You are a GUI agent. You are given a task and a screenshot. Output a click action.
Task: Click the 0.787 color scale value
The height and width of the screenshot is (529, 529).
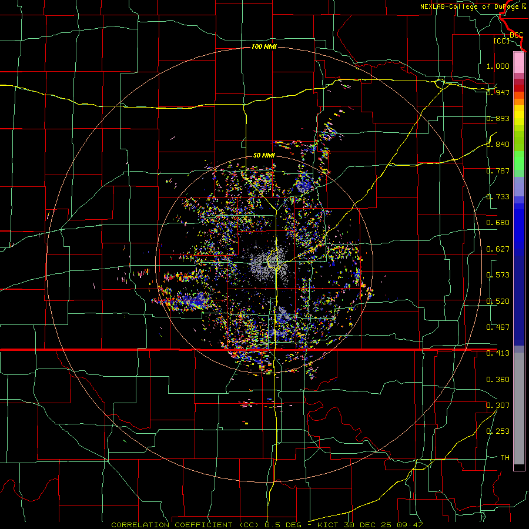(498, 170)
